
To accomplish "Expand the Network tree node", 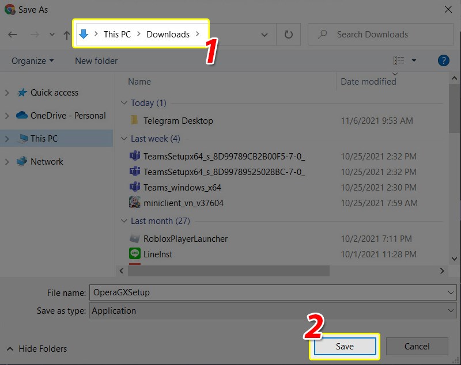I will point(7,162).
